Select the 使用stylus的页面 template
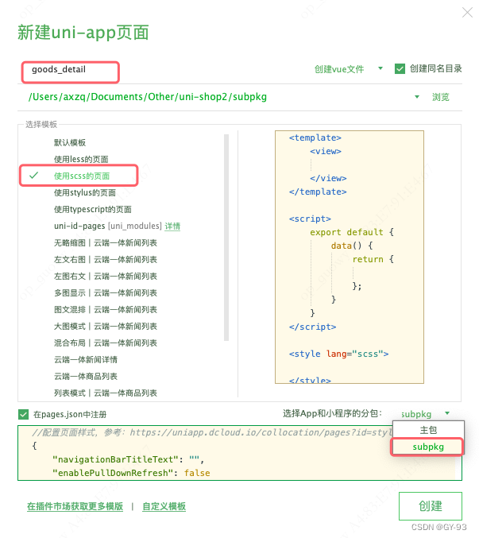 click(85, 193)
